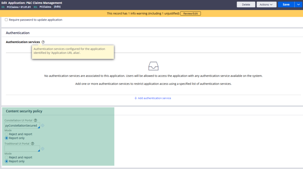
Task: Open the Actions dropdown menu
Action: pyautogui.click(x=267, y=5)
